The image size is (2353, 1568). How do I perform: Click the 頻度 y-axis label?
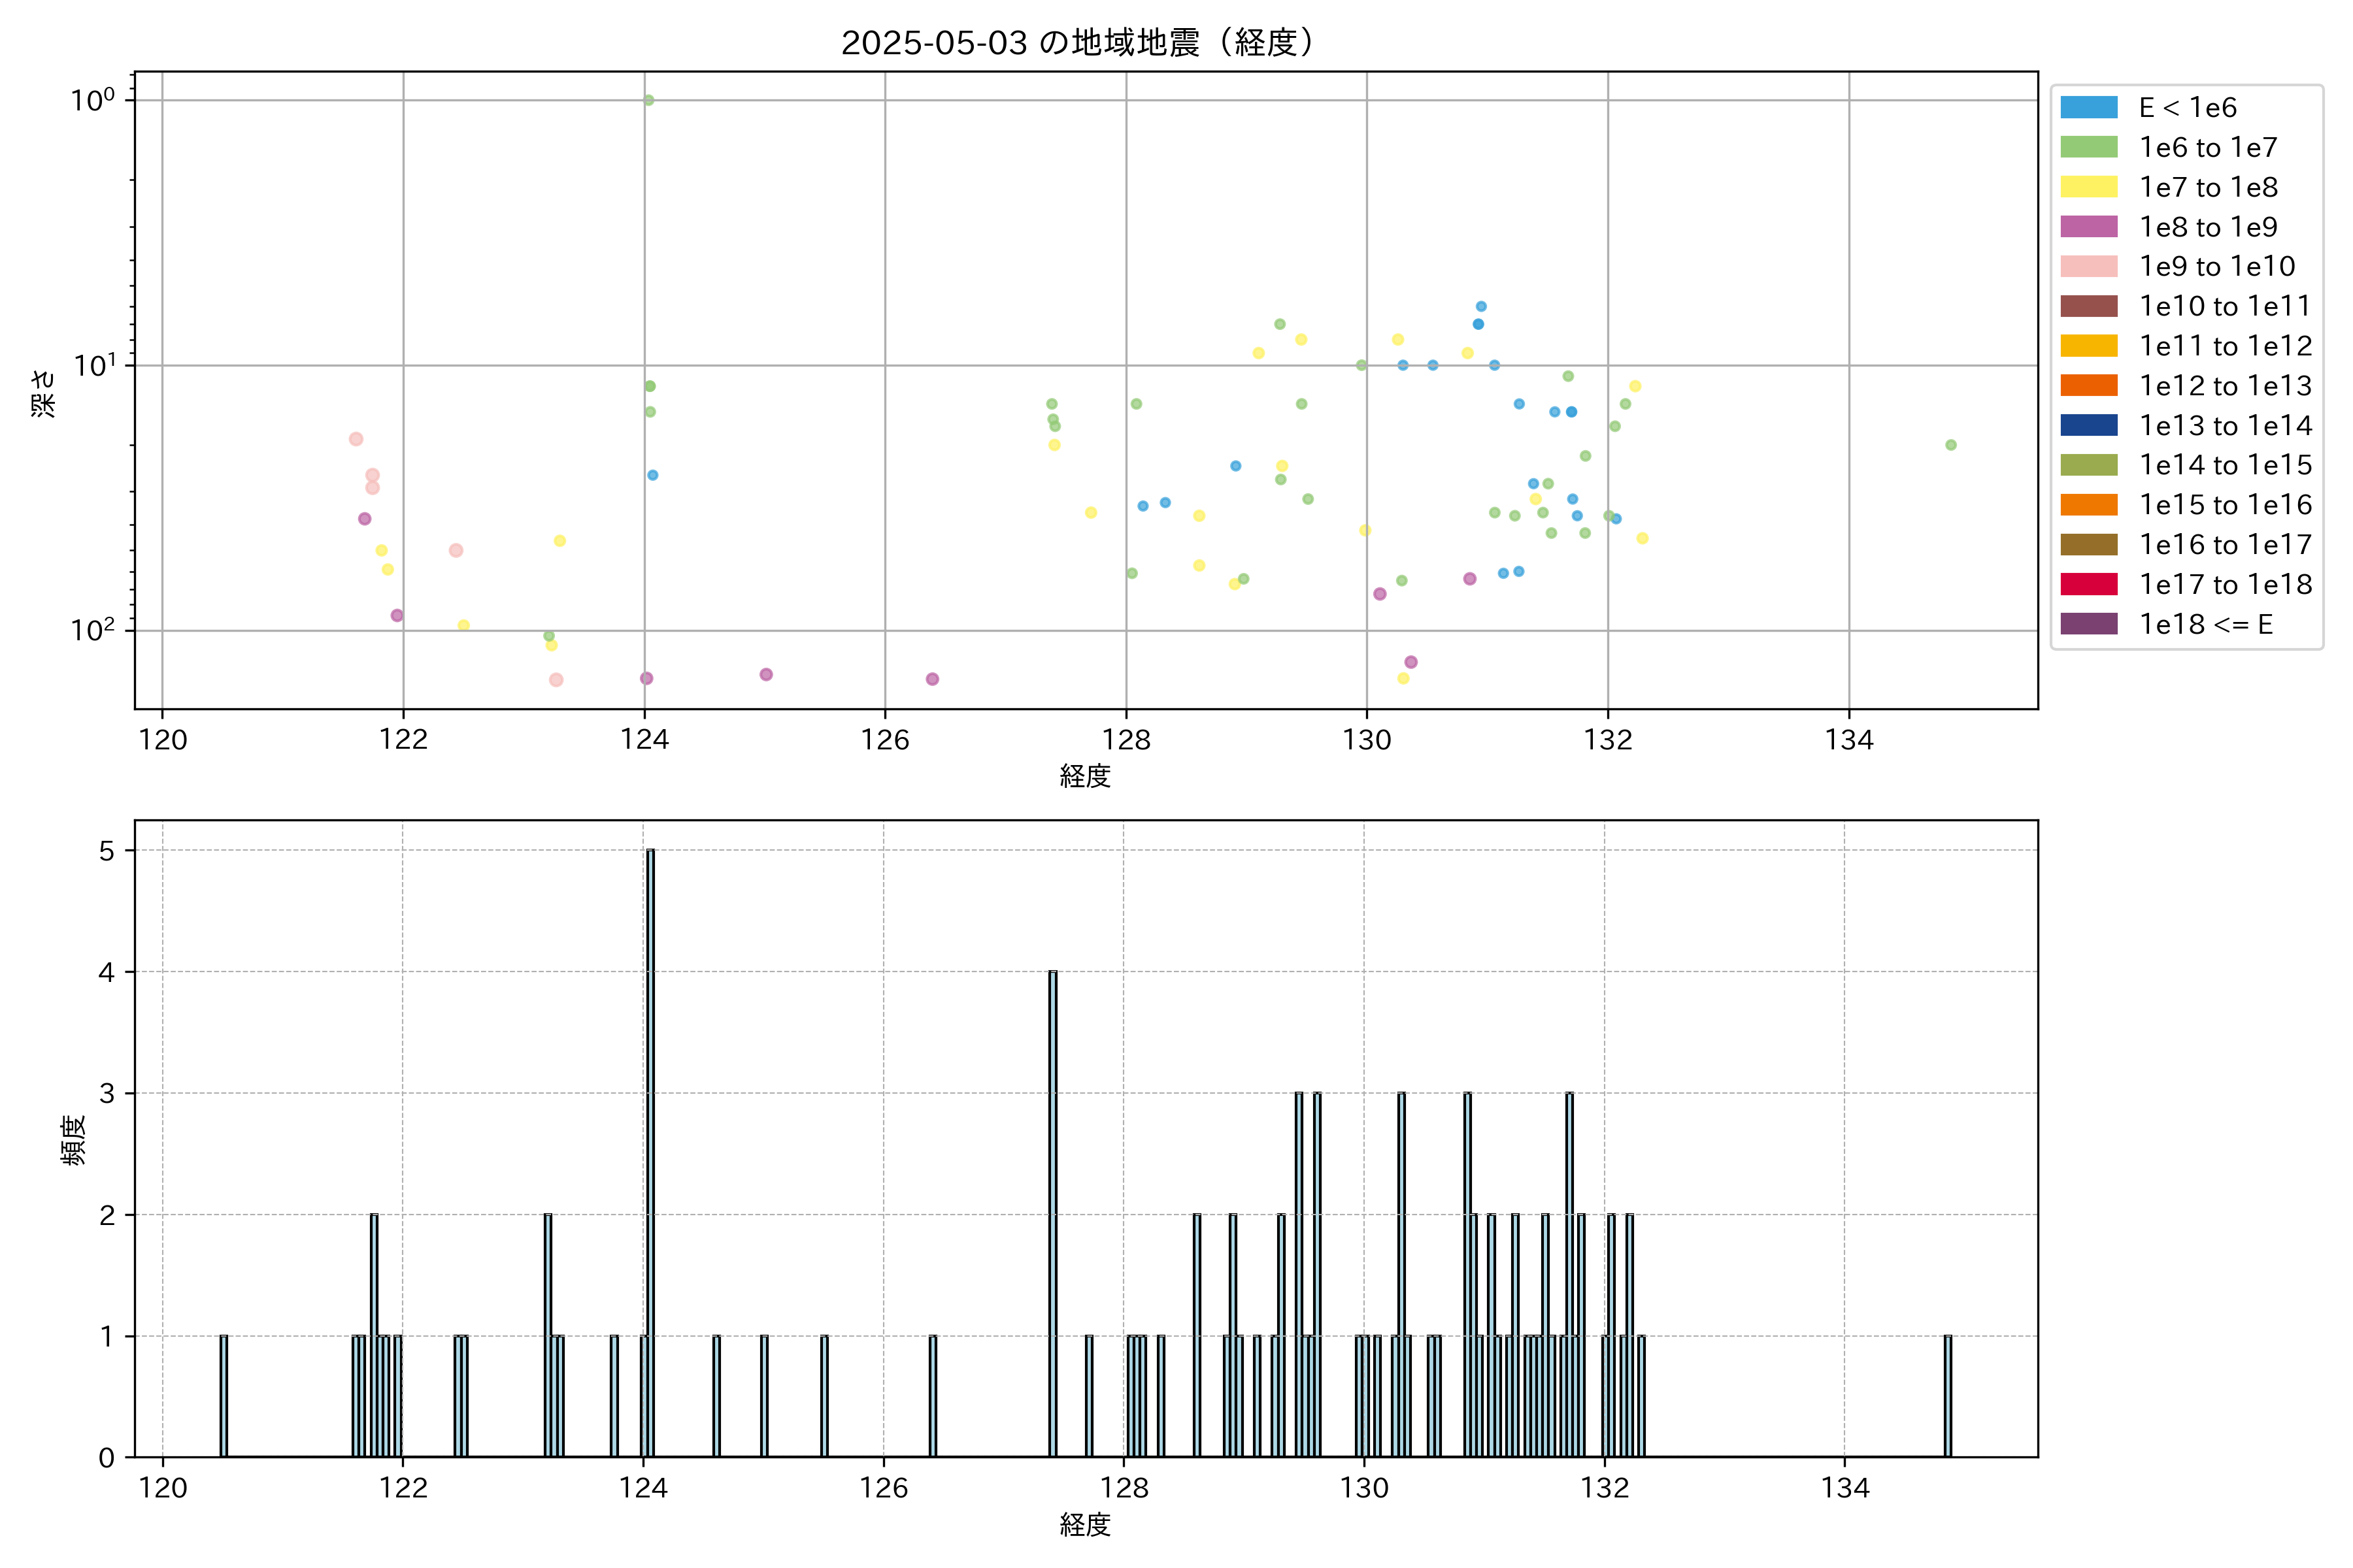[x=74, y=1140]
